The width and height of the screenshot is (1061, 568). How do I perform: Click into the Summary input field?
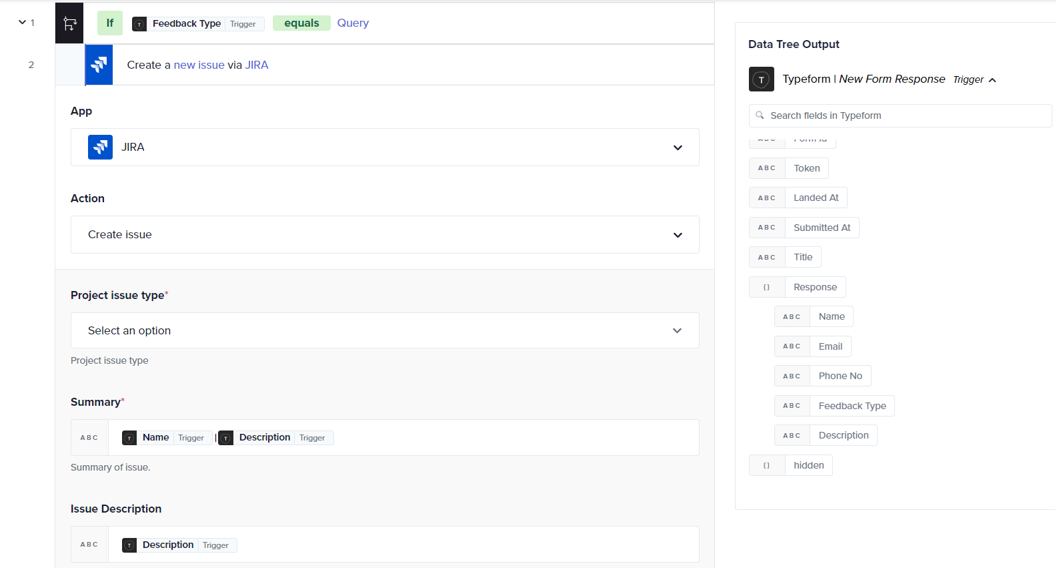(403, 438)
